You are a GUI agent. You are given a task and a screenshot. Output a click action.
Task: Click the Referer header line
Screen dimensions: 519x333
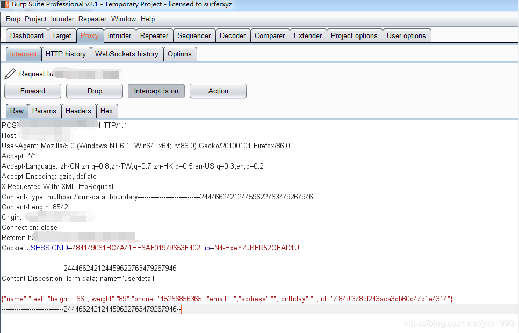[x=69, y=238]
